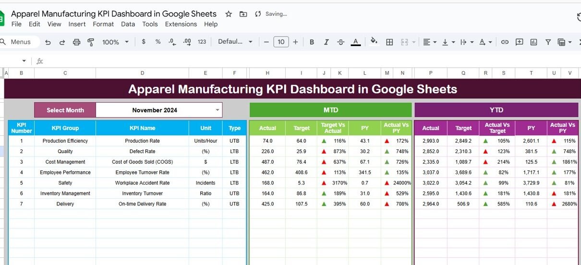This screenshot has height=265, width=581.
Task: Click the Create a filter icon
Action: (548, 42)
